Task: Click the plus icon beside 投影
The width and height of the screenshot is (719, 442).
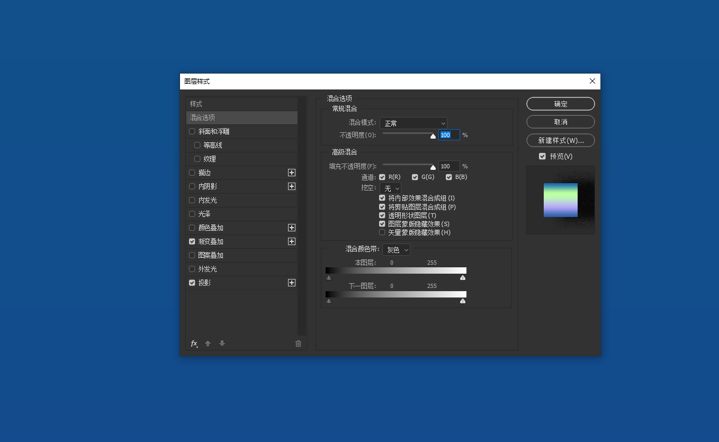Action: click(x=292, y=283)
